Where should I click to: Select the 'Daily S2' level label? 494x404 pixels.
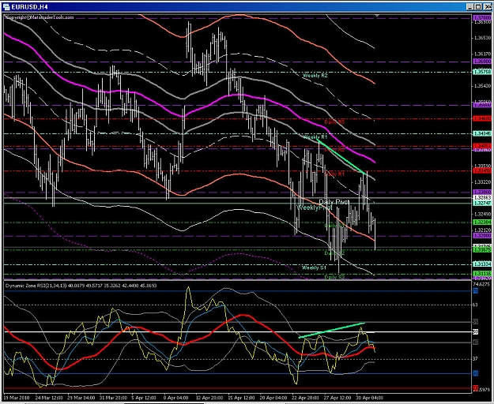[334, 253]
